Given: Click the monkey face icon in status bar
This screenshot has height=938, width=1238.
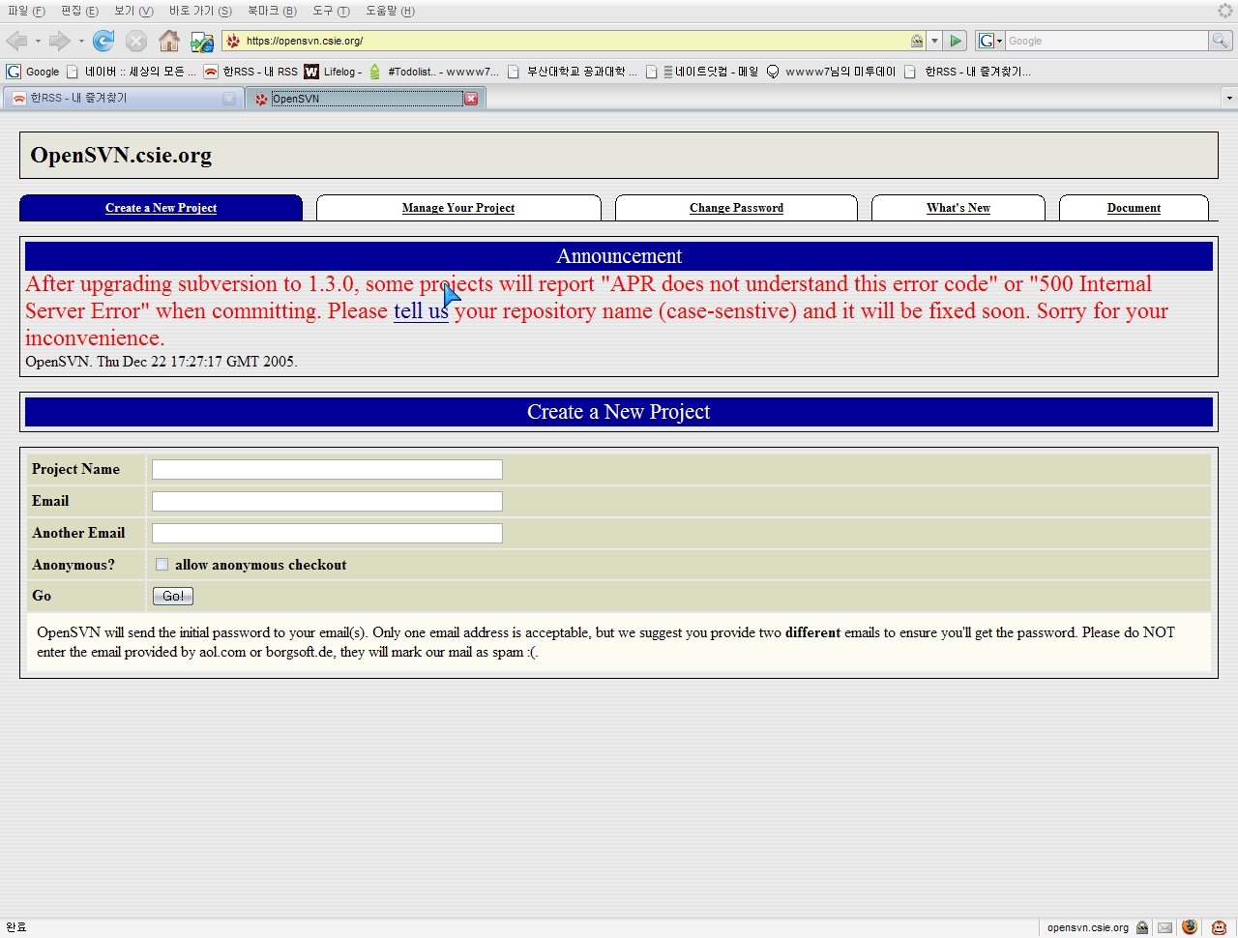Looking at the screenshot, I should tap(1219, 927).
